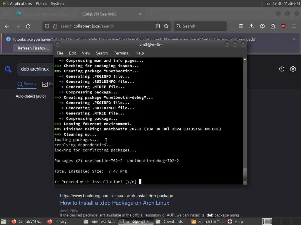Go back using Firefox back arrow

coord(7,26)
